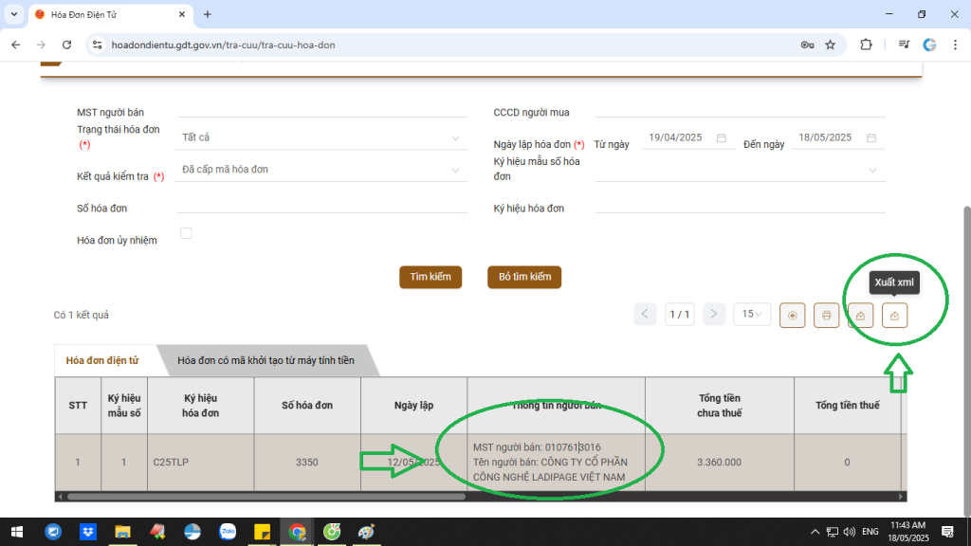Screen dimensions: 971x546
Task: Go to next results page arrow
Action: pos(714,315)
